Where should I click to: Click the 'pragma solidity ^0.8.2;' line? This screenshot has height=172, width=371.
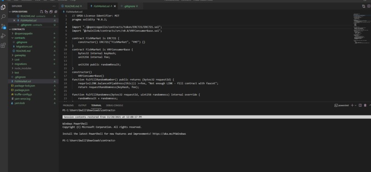click(89, 19)
